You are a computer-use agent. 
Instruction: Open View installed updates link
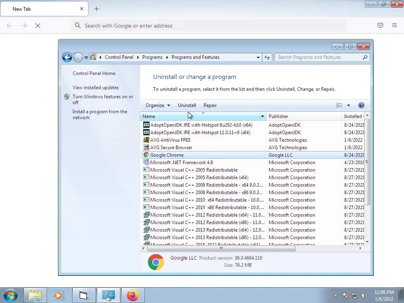coord(95,88)
